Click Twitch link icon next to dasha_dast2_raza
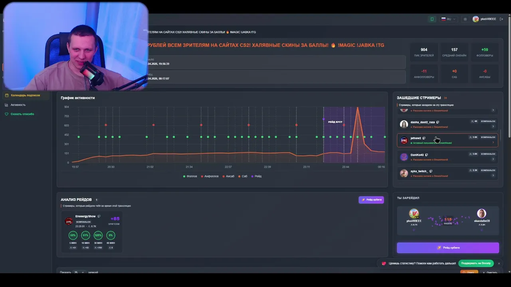 point(438,122)
